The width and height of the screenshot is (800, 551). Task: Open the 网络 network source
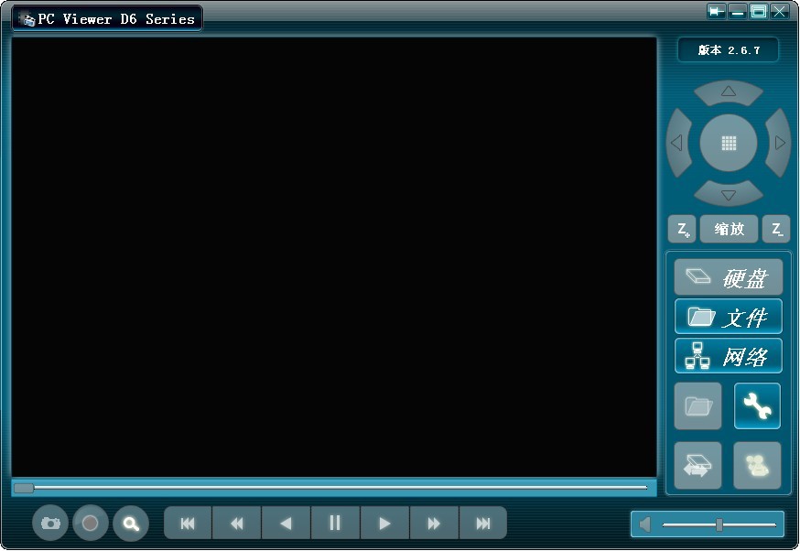coord(728,356)
